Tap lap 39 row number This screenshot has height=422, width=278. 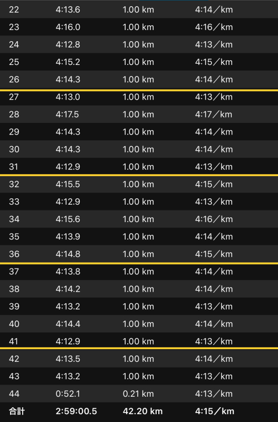point(14,306)
